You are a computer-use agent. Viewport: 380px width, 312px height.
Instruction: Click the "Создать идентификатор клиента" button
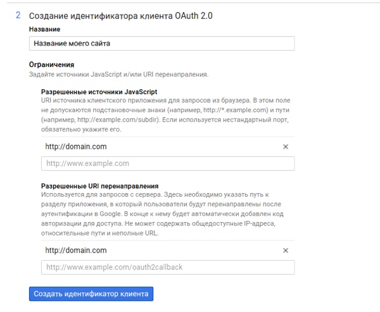pyautogui.click(x=91, y=294)
